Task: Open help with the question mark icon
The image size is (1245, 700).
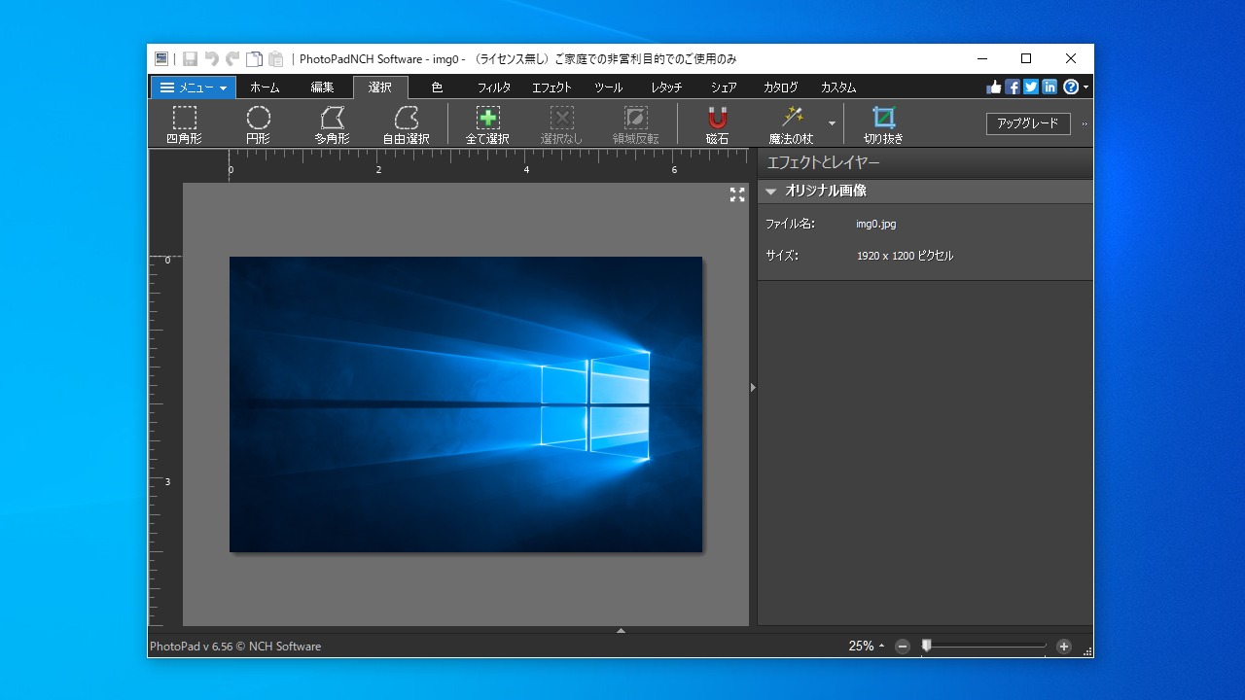Action: point(1071,87)
